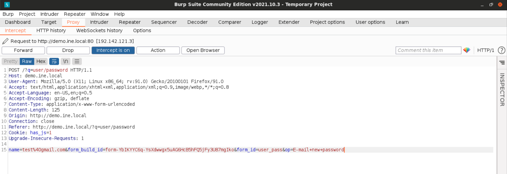Launch Open Browser button
The width and height of the screenshot is (507, 174).
click(203, 50)
